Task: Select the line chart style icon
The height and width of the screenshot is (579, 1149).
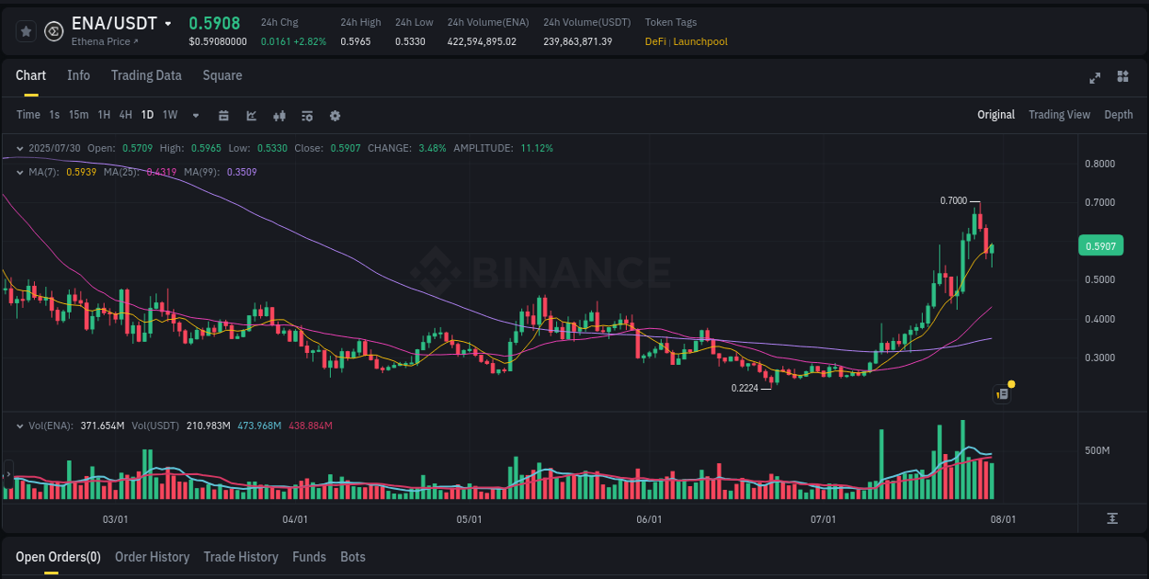Action: (x=251, y=116)
